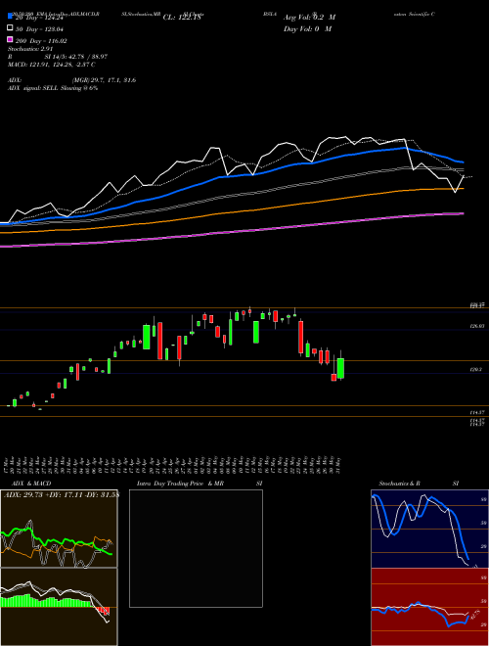
Task: Click the white 50 Day EMA legend swatch
Action: 10,28
